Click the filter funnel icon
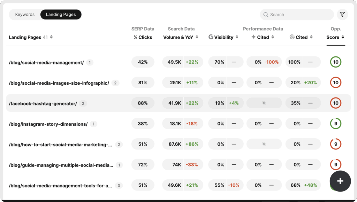 [342, 15]
